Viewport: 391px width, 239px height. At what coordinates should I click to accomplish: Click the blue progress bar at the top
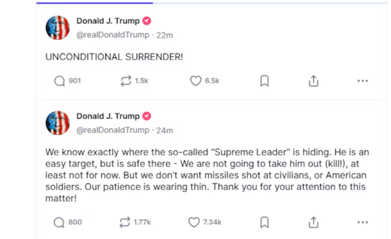(94, 3)
